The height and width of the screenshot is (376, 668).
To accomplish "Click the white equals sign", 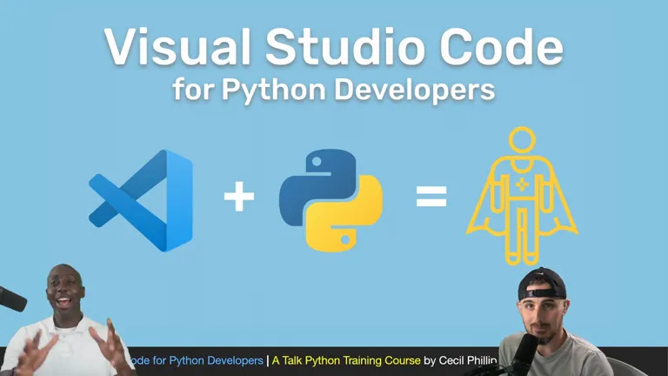I will point(431,196).
